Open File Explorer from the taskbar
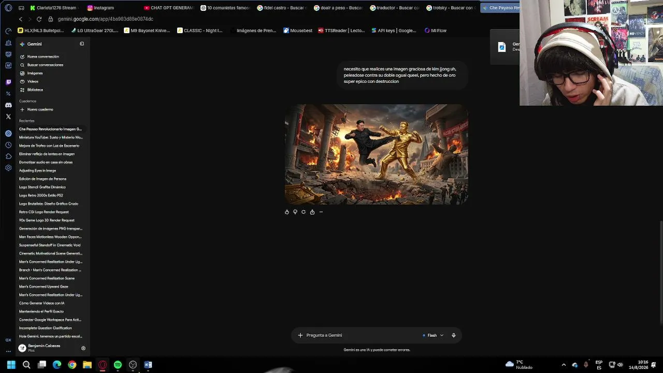This screenshot has width=663, height=373. pyautogui.click(x=87, y=365)
